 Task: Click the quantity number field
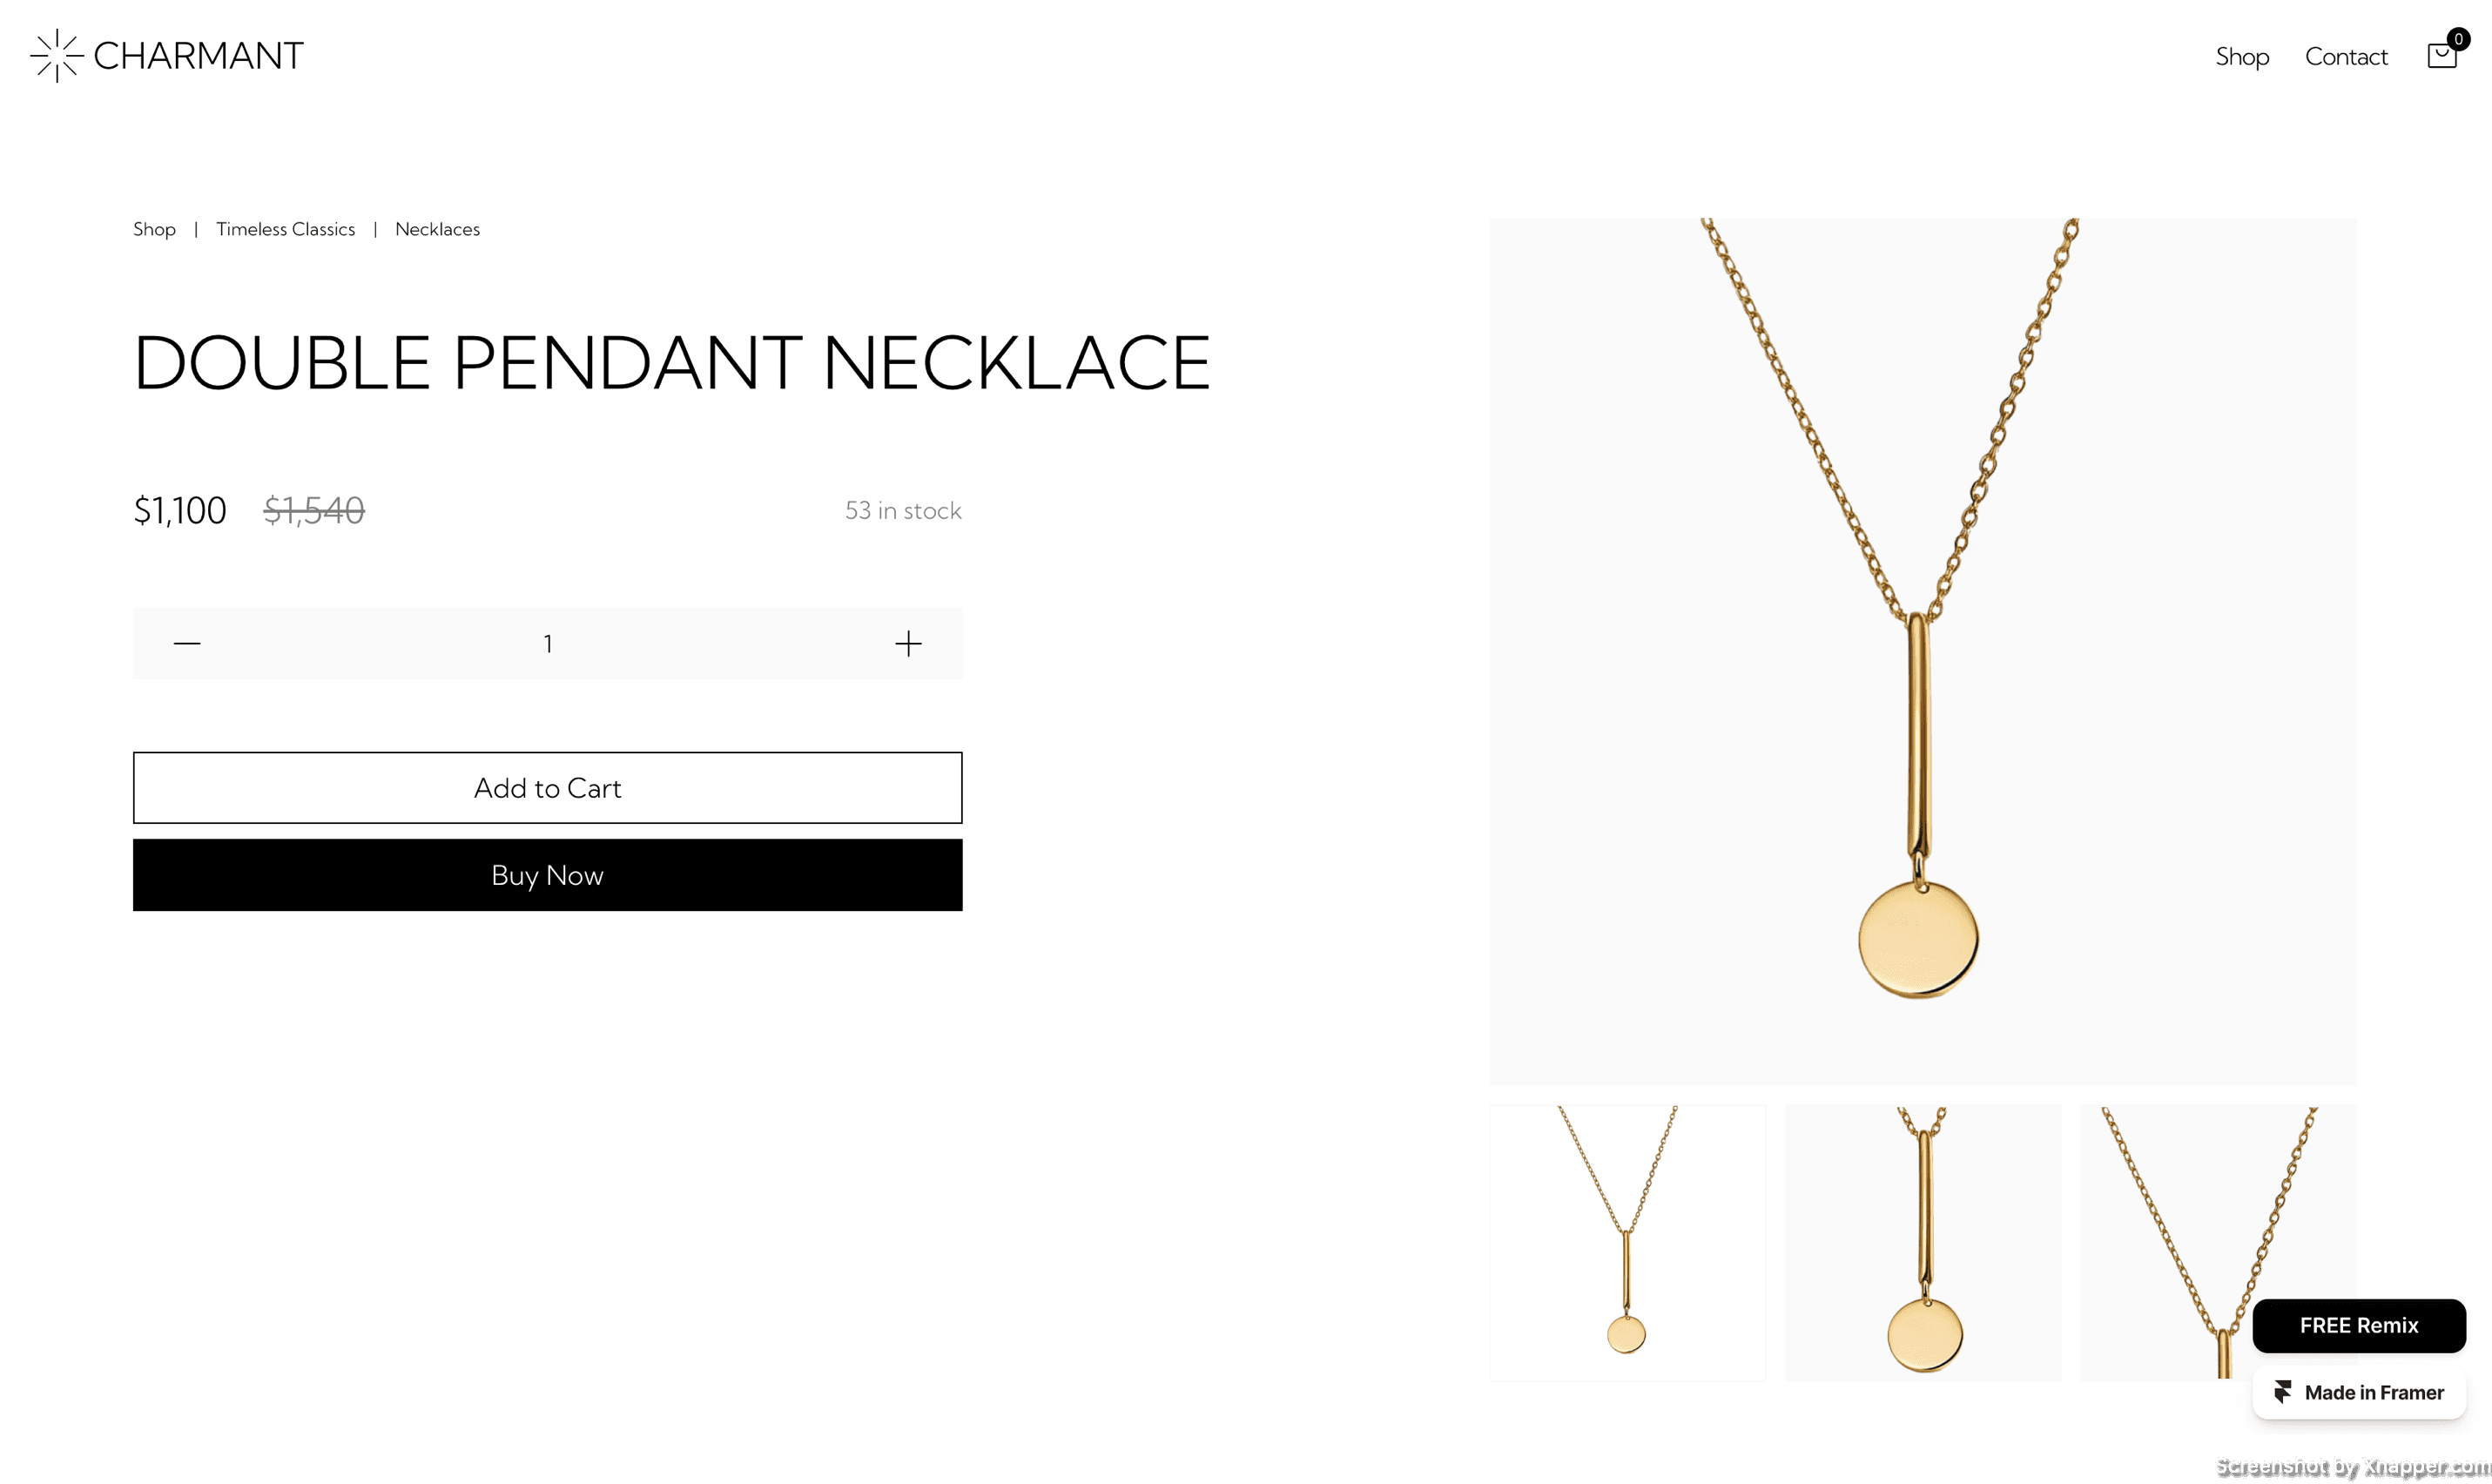click(x=548, y=643)
